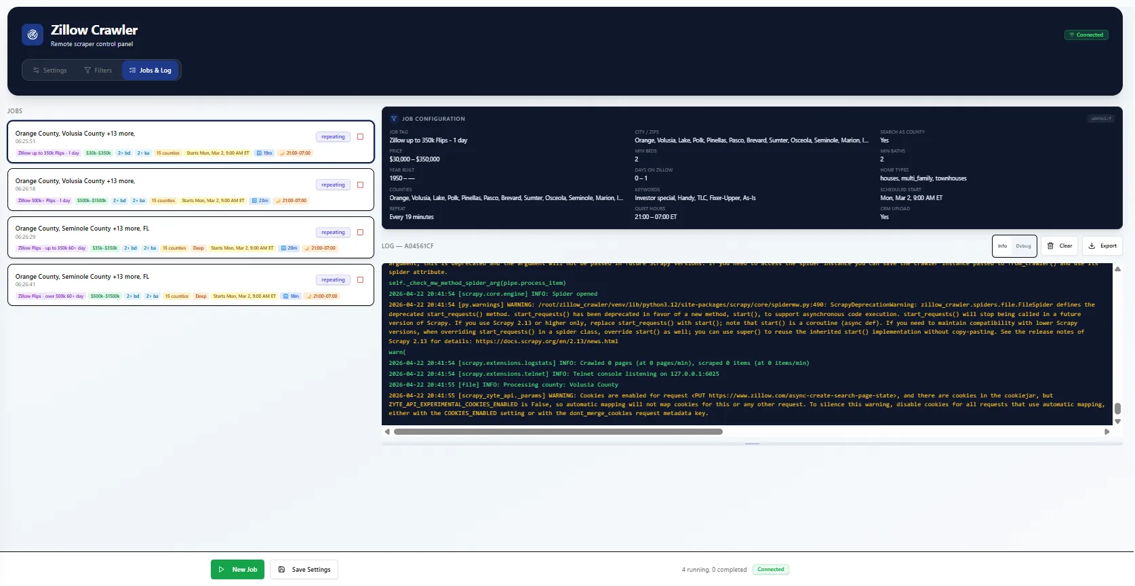The width and height of the screenshot is (1135, 586).
Task: Click quiet hours moon tag on job 06:26:18
Action: pos(292,201)
